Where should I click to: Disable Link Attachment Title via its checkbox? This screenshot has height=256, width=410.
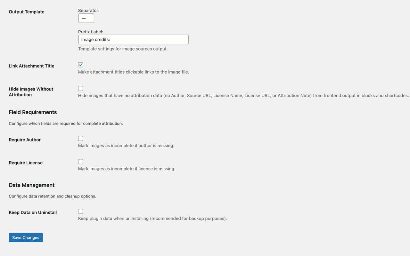80,65
